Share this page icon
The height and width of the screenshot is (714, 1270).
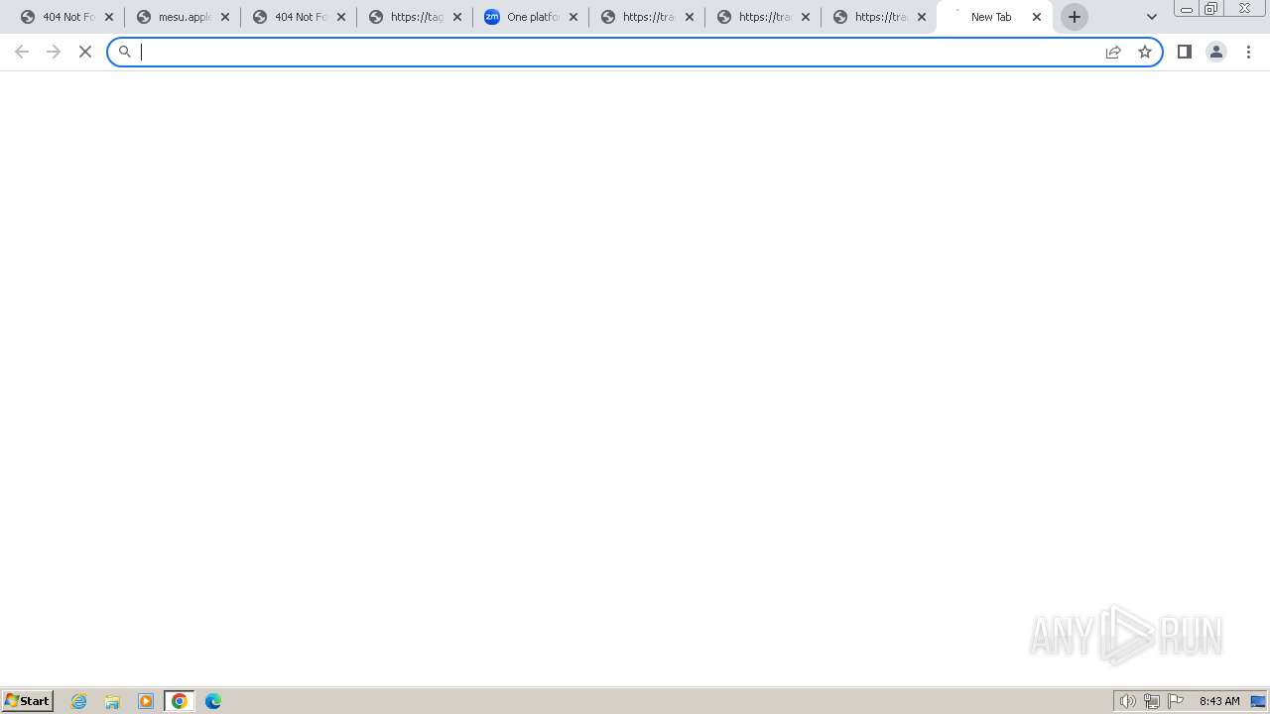pyautogui.click(x=1113, y=52)
